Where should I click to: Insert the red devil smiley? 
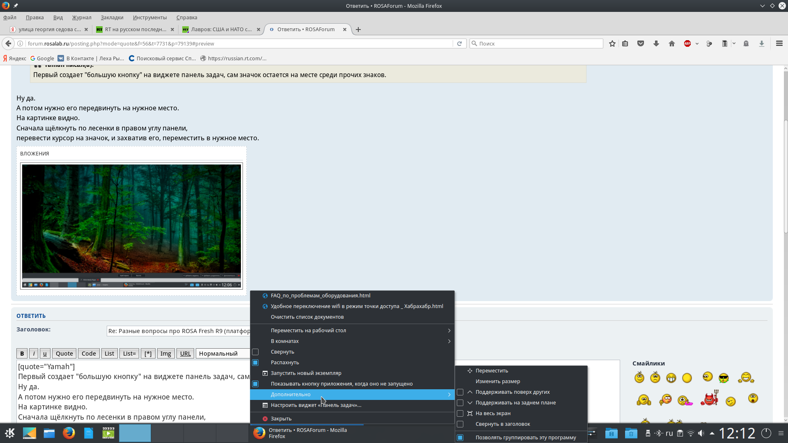point(710,399)
